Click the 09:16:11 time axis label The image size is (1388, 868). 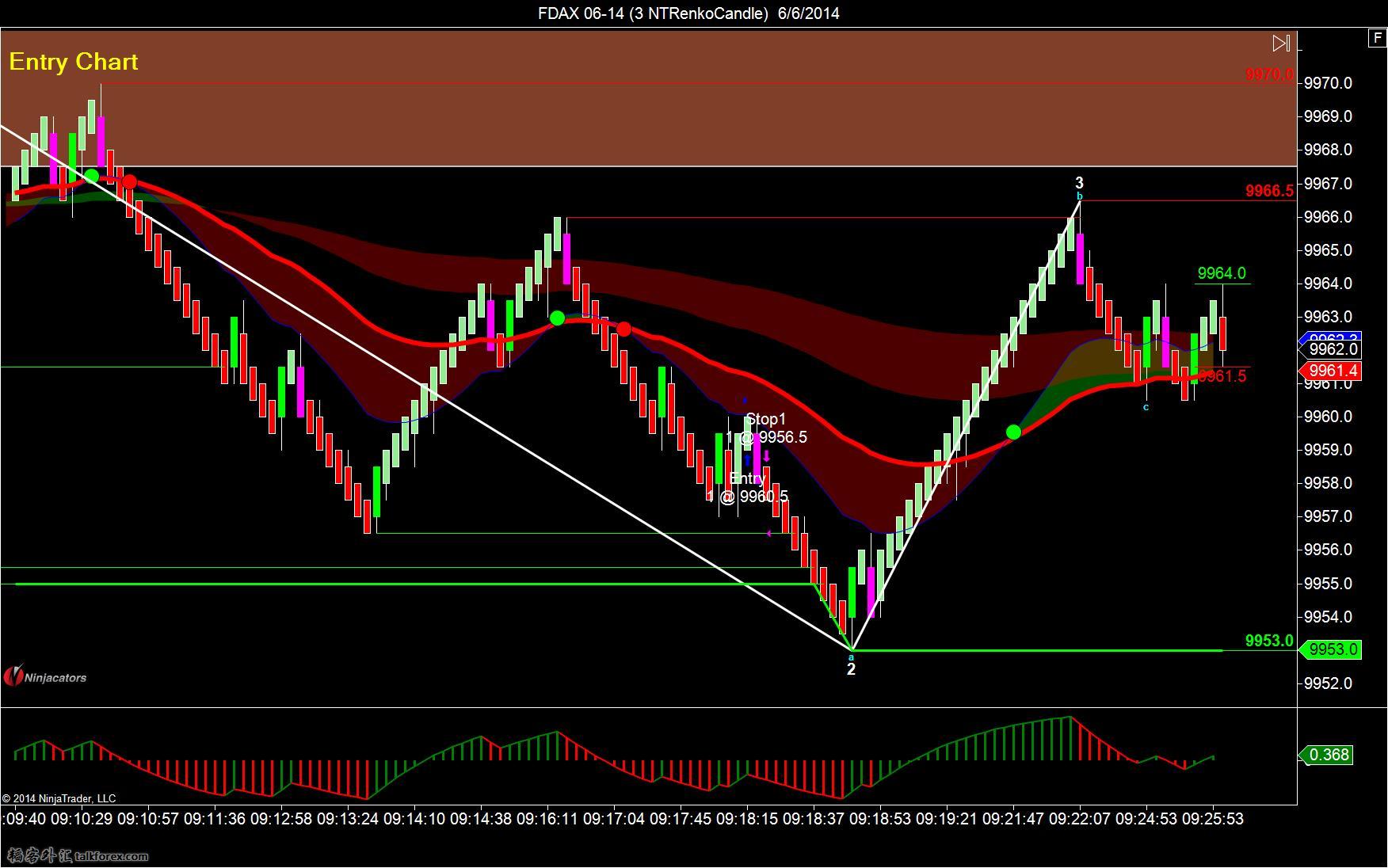(547, 819)
